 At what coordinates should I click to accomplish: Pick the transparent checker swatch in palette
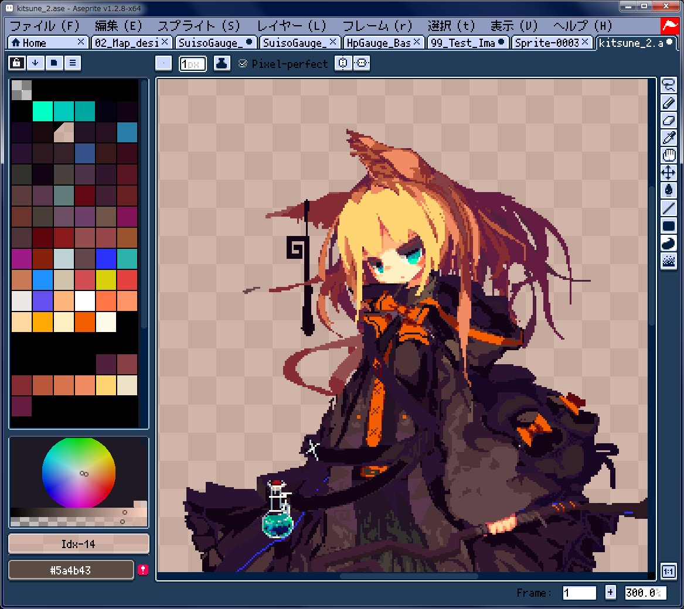pos(21,90)
